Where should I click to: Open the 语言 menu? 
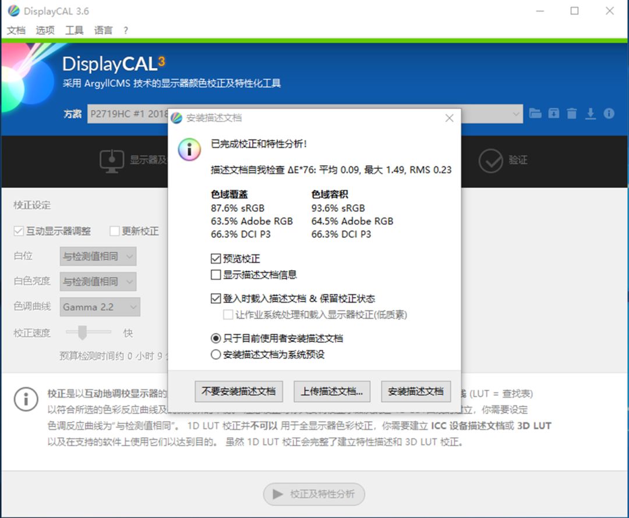[103, 30]
